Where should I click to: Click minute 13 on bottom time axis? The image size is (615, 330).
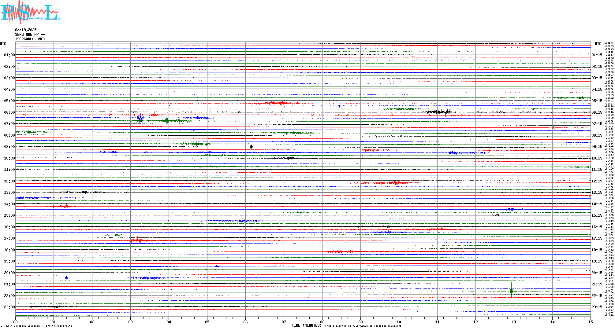point(514,322)
